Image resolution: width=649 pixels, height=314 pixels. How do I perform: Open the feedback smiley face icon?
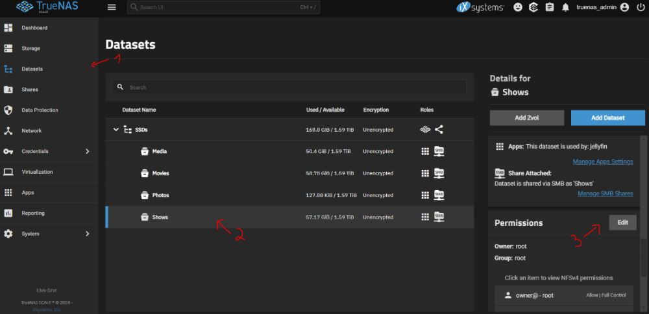(x=518, y=8)
